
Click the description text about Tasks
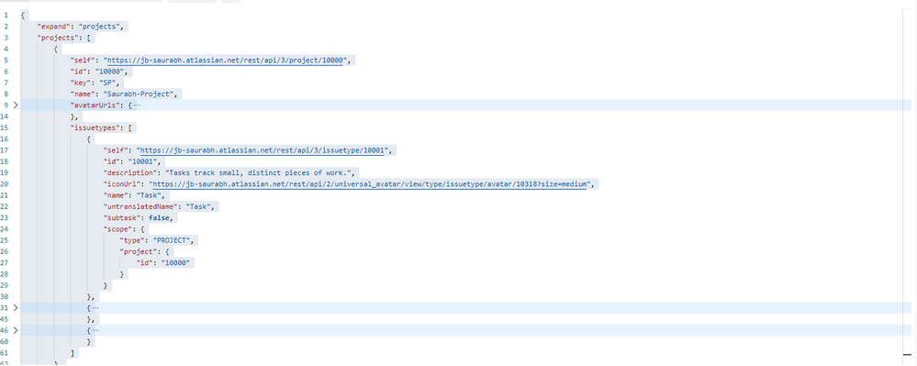[259, 172]
